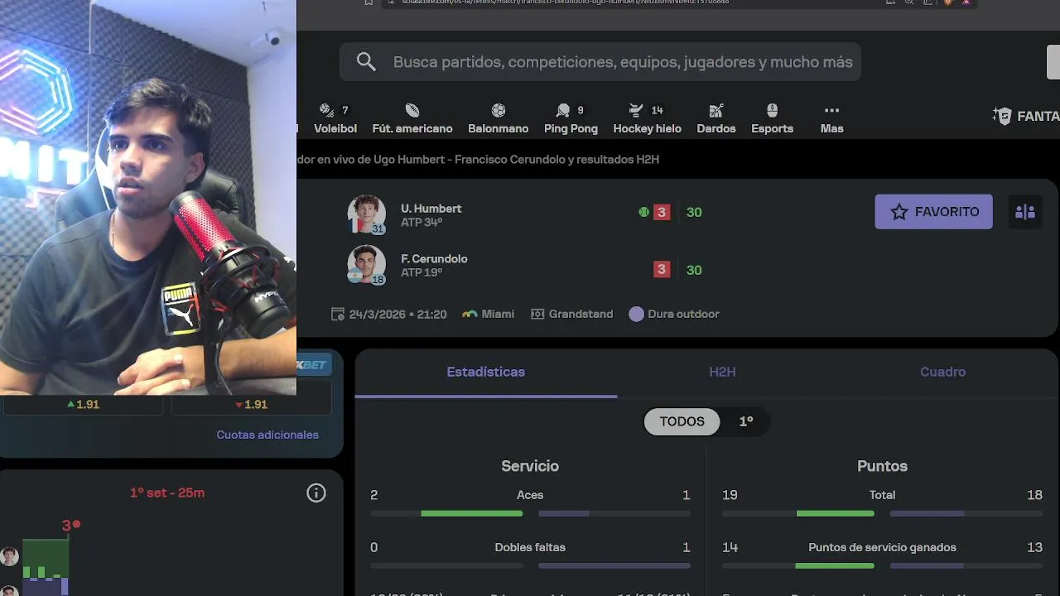
Task: Open U. Humbert player name link
Action: pyautogui.click(x=431, y=209)
